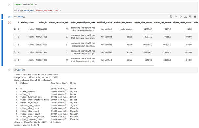Image resolution: width=199 pixels, height=128 pixels.
Task: Click view count cell 437506.0
Action: click(148, 52)
